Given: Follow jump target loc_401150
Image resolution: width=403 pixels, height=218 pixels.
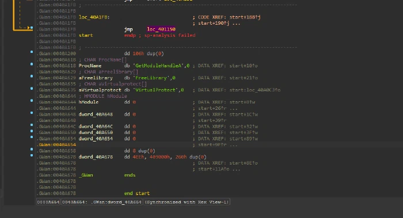Looking at the screenshot, I should [161, 29].
